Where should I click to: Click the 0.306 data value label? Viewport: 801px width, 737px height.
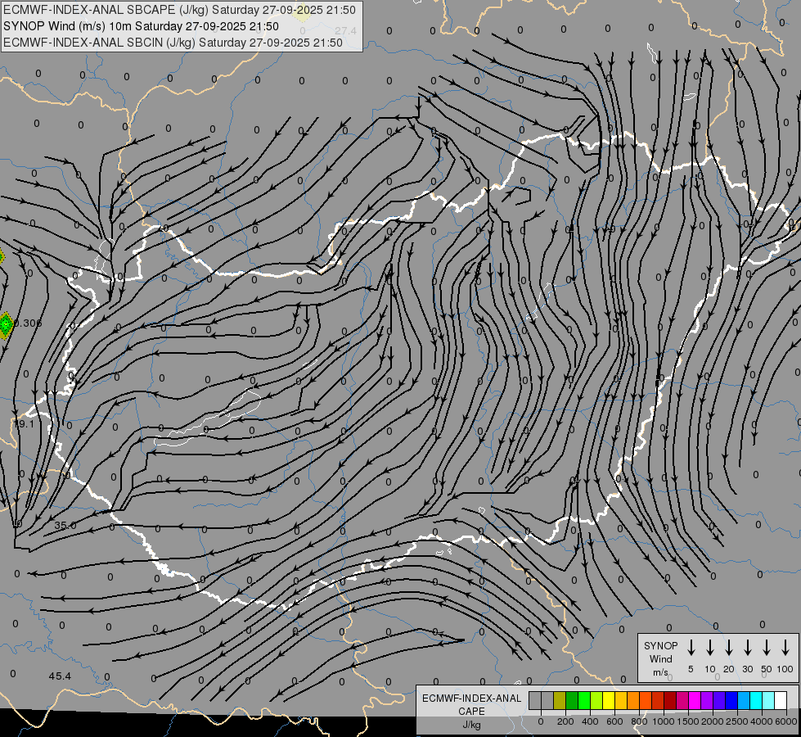tap(29, 323)
